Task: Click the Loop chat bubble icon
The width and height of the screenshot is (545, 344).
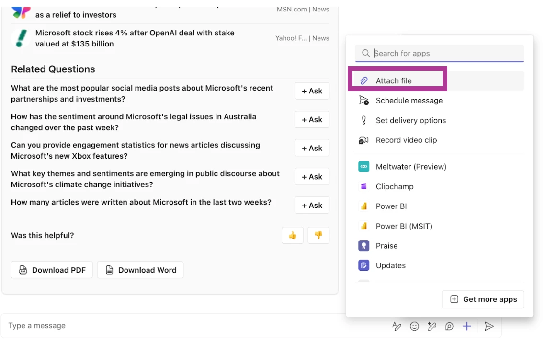Action: (x=449, y=326)
